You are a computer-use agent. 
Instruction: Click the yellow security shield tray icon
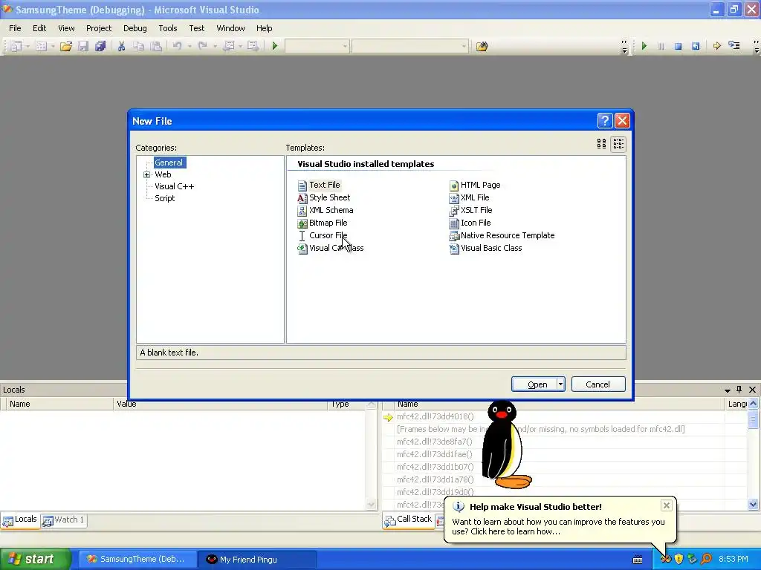[679, 559]
